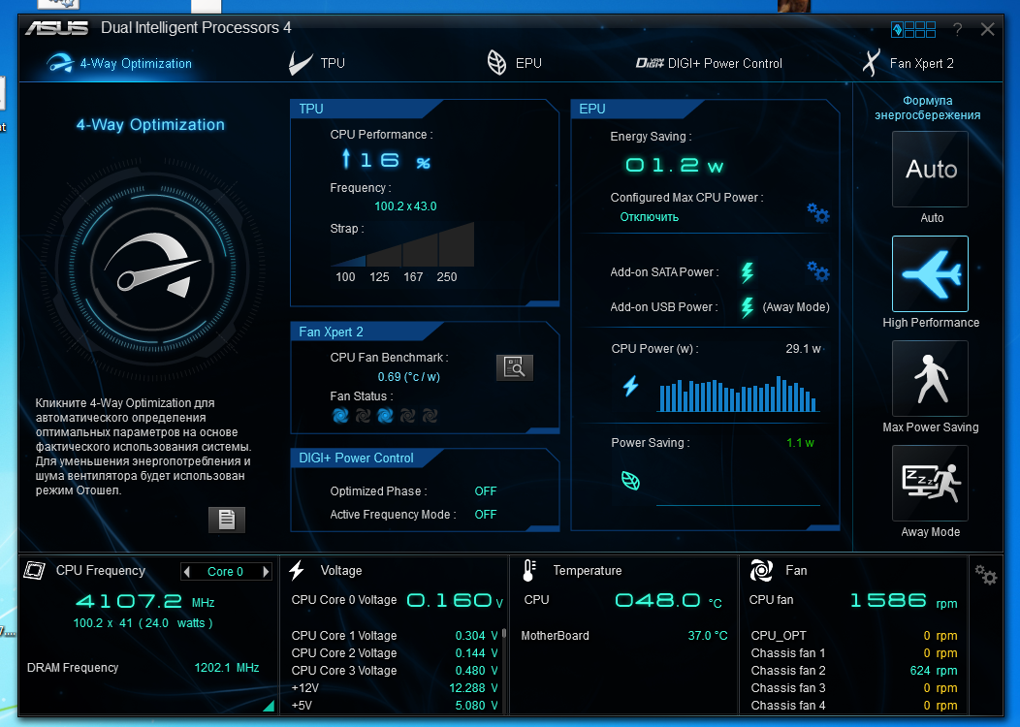Start tuning with the large 4-Way Optimization gauge

pyautogui.click(x=153, y=269)
